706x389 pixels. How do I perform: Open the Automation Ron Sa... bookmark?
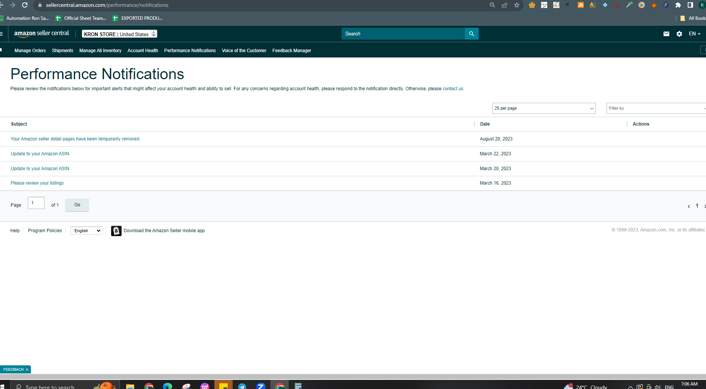[x=25, y=18]
